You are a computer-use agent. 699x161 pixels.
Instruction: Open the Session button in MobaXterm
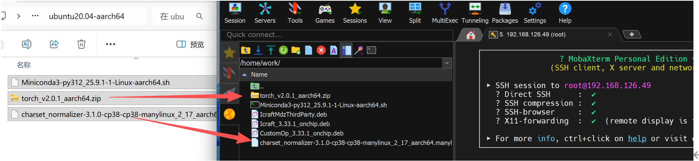(235, 13)
